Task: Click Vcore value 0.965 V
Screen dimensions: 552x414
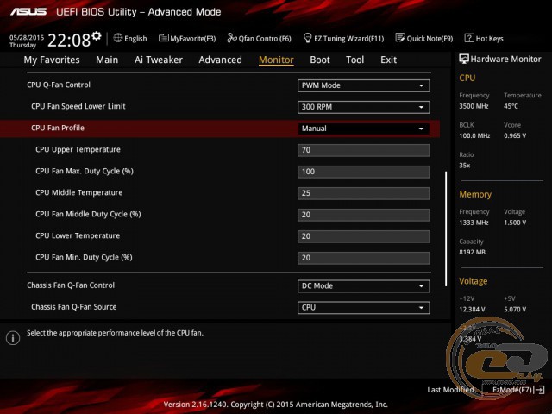Action: click(515, 135)
